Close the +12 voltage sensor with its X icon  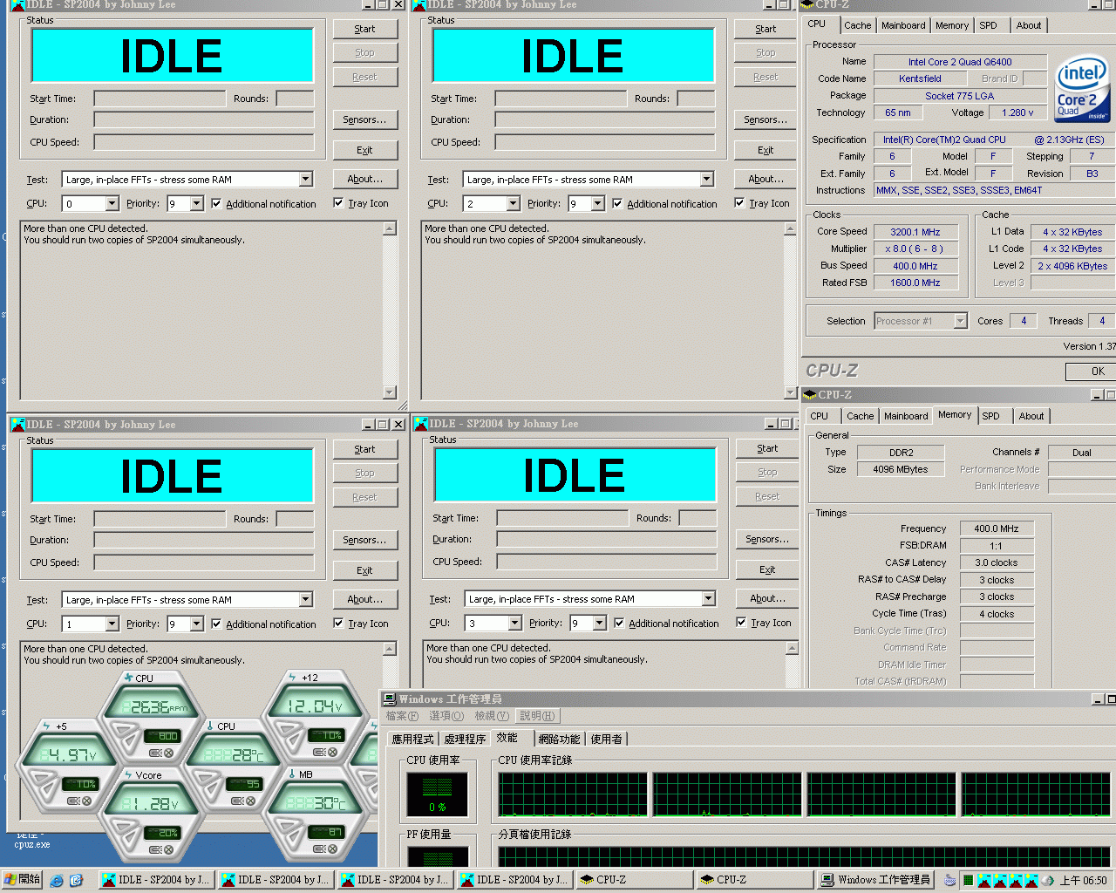pos(333,752)
